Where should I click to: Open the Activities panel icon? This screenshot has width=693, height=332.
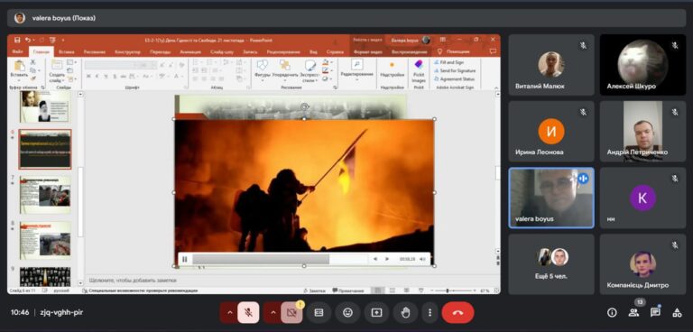point(677,312)
